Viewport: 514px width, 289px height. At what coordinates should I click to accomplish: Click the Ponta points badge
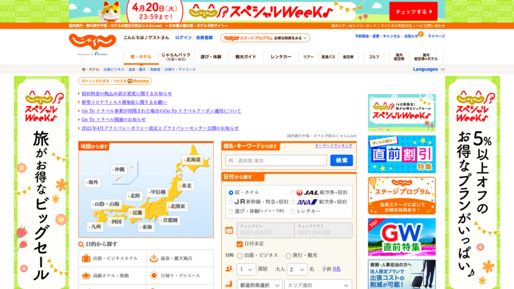tap(115, 81)
